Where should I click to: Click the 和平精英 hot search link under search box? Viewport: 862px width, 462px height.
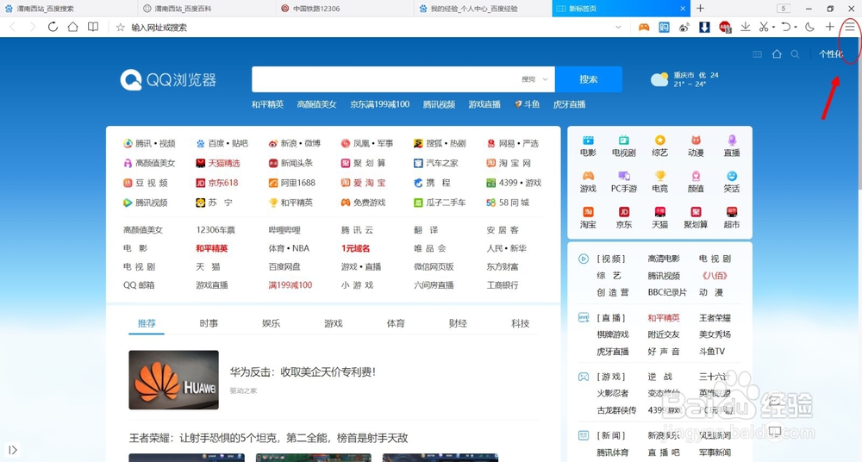pos(268,104)
